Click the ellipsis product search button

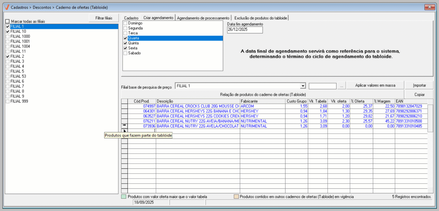tap(342, 86)
